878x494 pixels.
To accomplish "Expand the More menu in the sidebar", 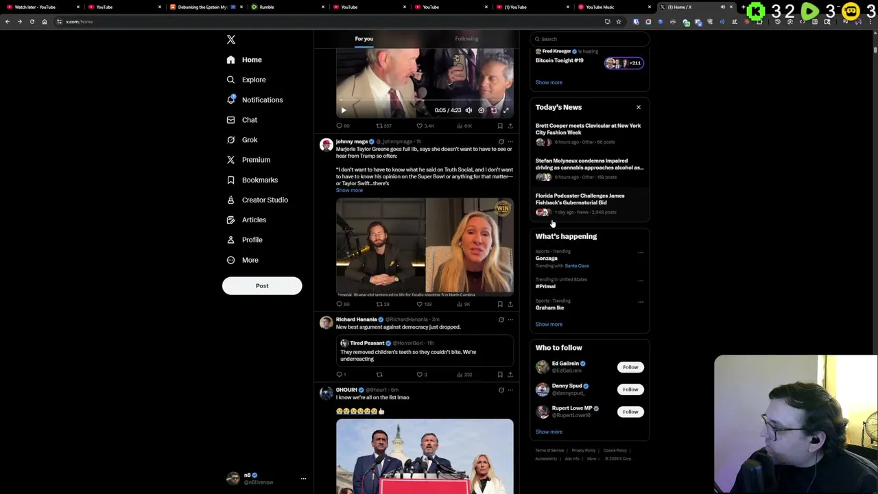I will click(242, 260).
